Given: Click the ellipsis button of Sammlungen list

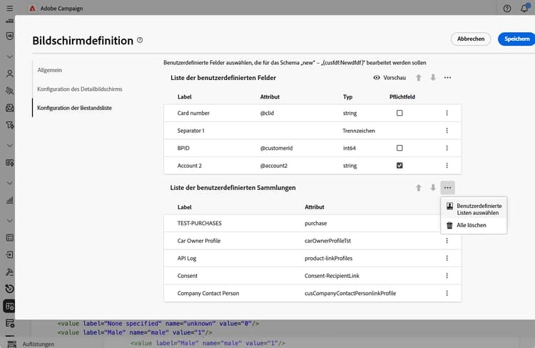Looking at the screenshot, I should coord(447,188).
